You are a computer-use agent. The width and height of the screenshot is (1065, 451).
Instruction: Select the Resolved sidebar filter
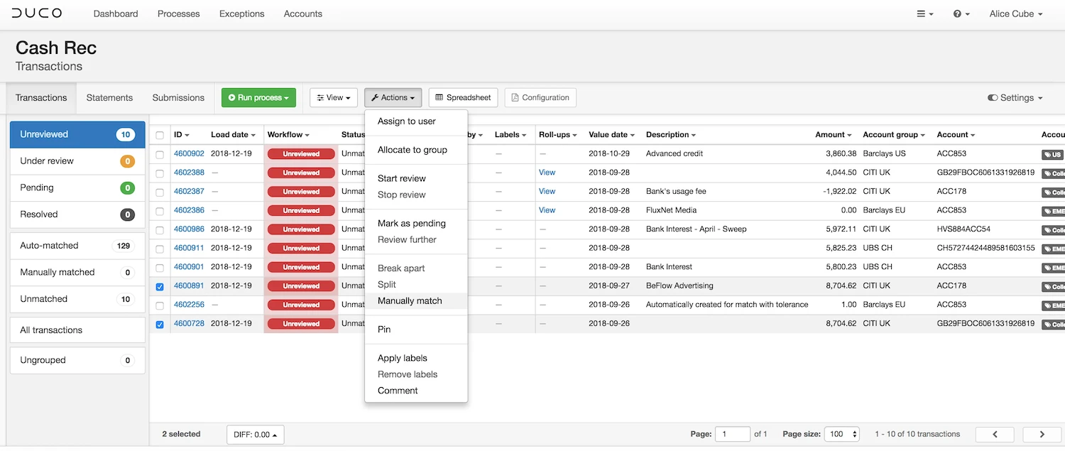[77, 214]
